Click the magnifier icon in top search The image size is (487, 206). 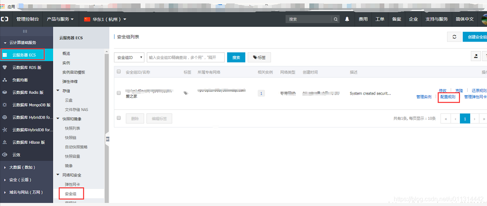click(x=336, y=19)
